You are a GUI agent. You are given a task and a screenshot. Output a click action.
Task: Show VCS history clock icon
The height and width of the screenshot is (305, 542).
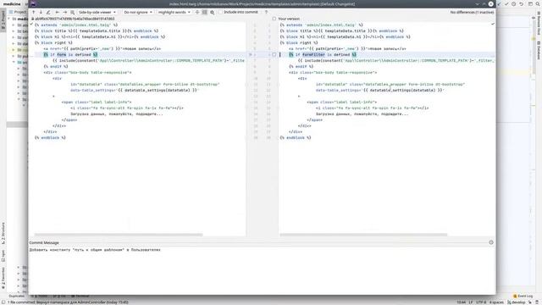click(514, 3)
